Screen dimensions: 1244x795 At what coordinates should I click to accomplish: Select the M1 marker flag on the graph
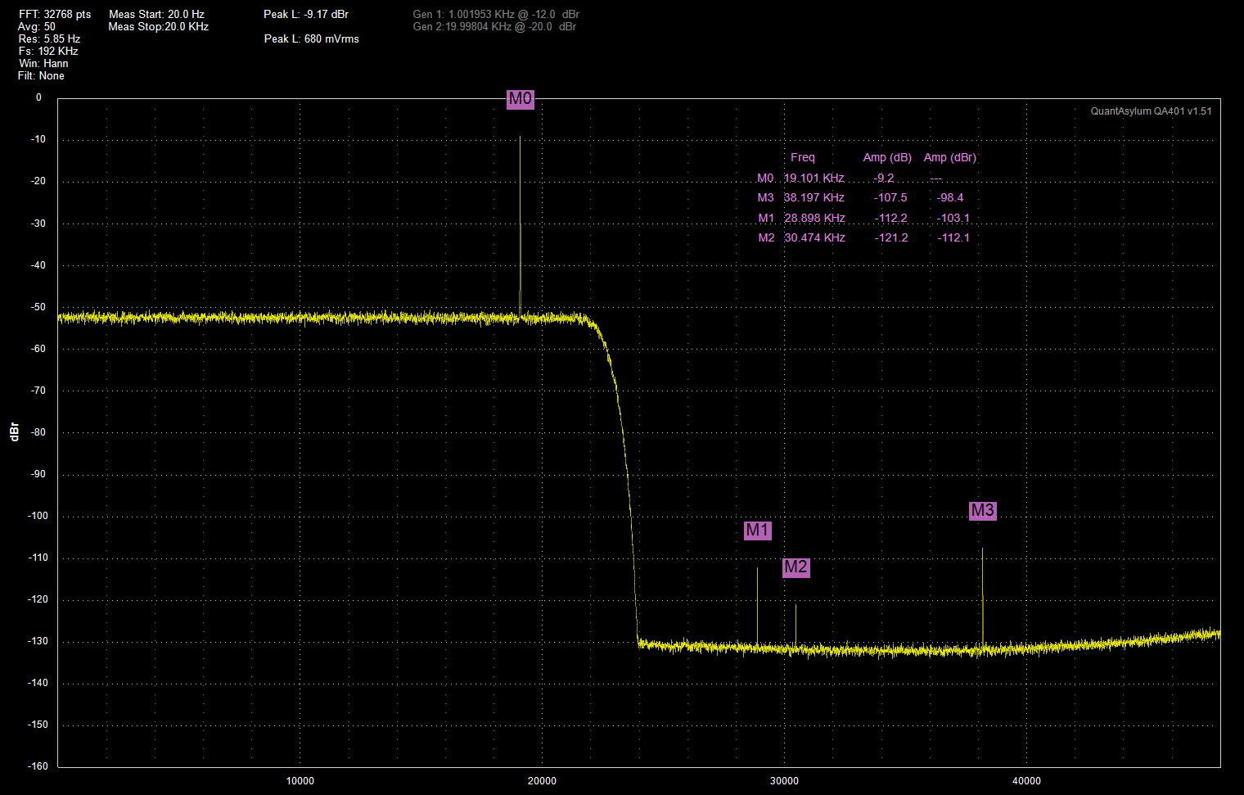point(758,531)
